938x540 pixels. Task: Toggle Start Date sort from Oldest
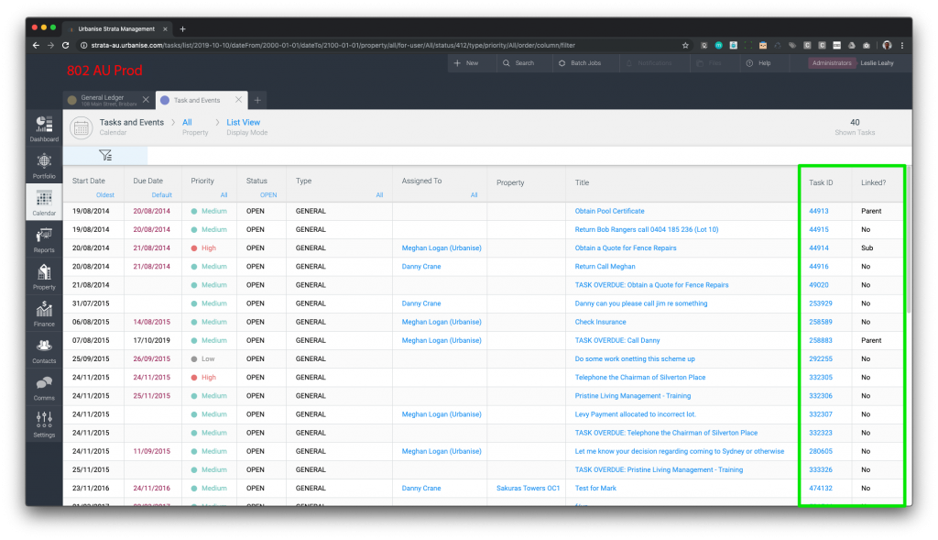[x=105, y=195]
